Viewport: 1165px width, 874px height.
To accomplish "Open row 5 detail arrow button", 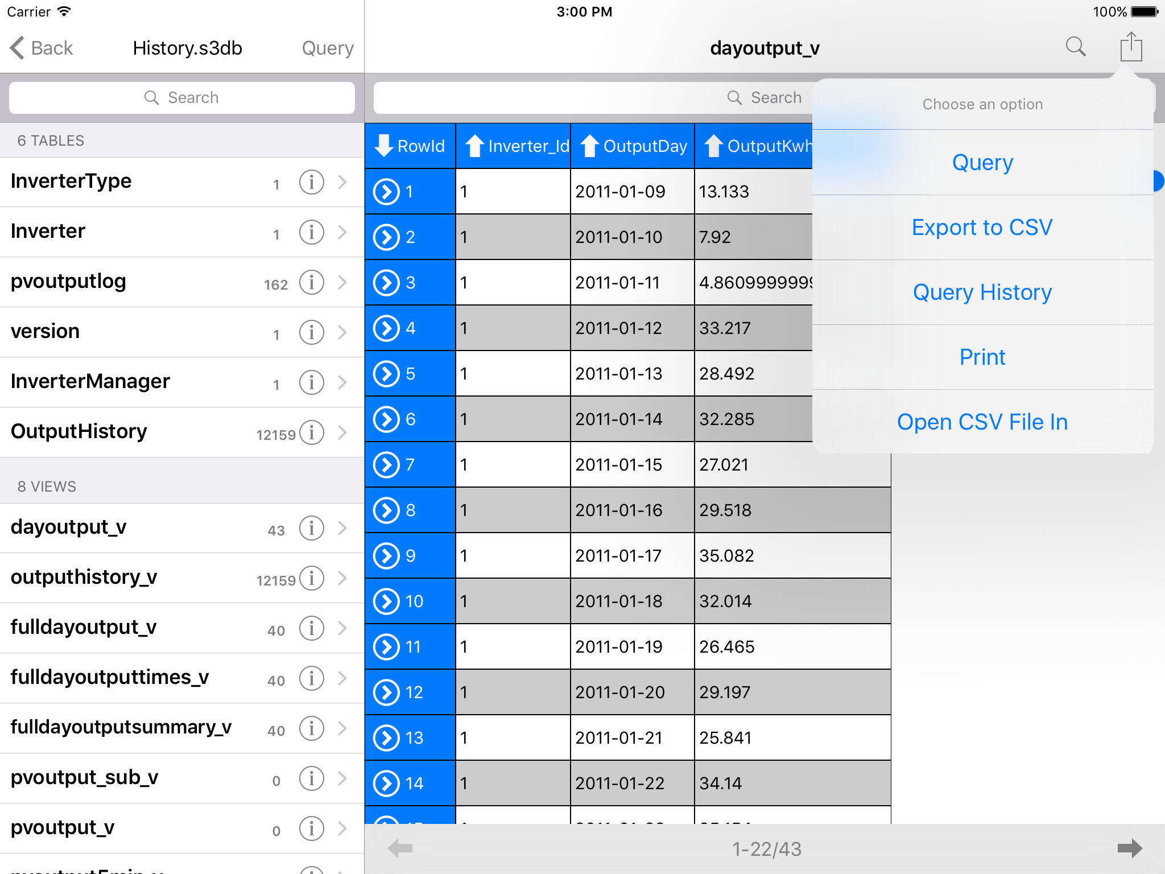I will click(x=386, y=374).
